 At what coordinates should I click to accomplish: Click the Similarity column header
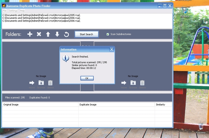click(x=160, y=105)
